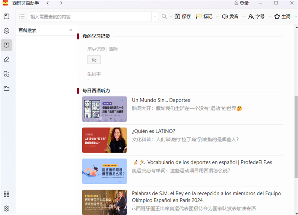298x215 pixels.
Task: Click subtitle 奥运会必背单词
Action: (x=181, y=171)
